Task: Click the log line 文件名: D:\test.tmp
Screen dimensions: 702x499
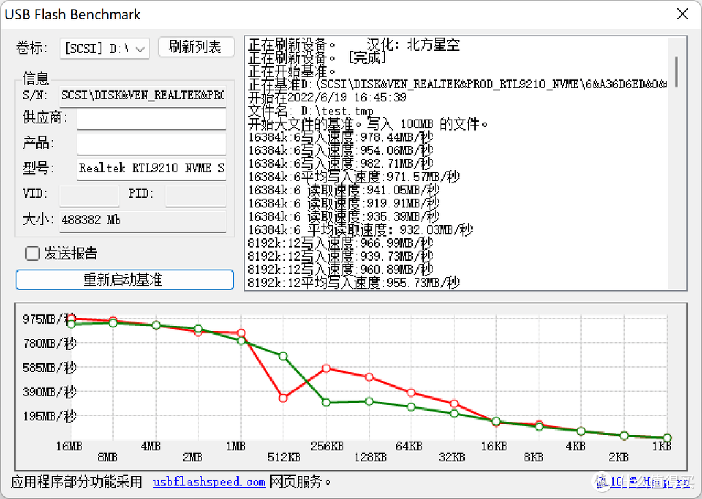Action: (311, 110)
